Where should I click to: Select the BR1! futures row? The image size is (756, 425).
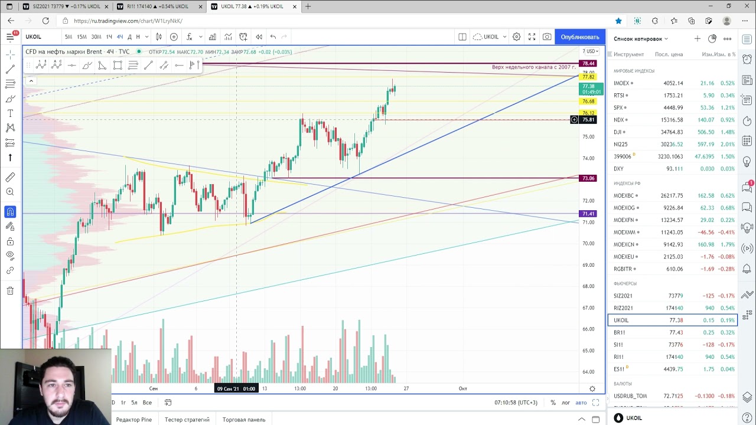pos(673,332)
